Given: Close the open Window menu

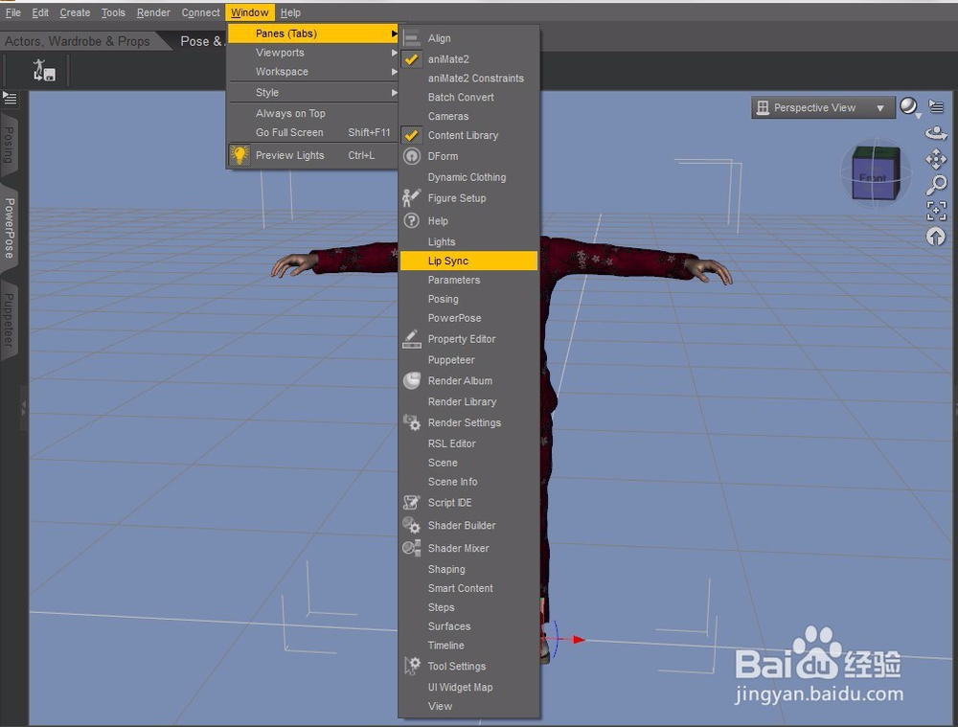Looking at the screenshot, I should click(250, 12).
